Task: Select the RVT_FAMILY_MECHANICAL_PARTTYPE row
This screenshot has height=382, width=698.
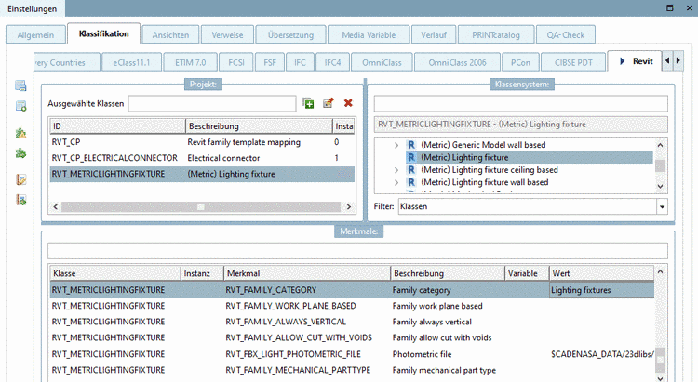Action: tap(352, 371)
